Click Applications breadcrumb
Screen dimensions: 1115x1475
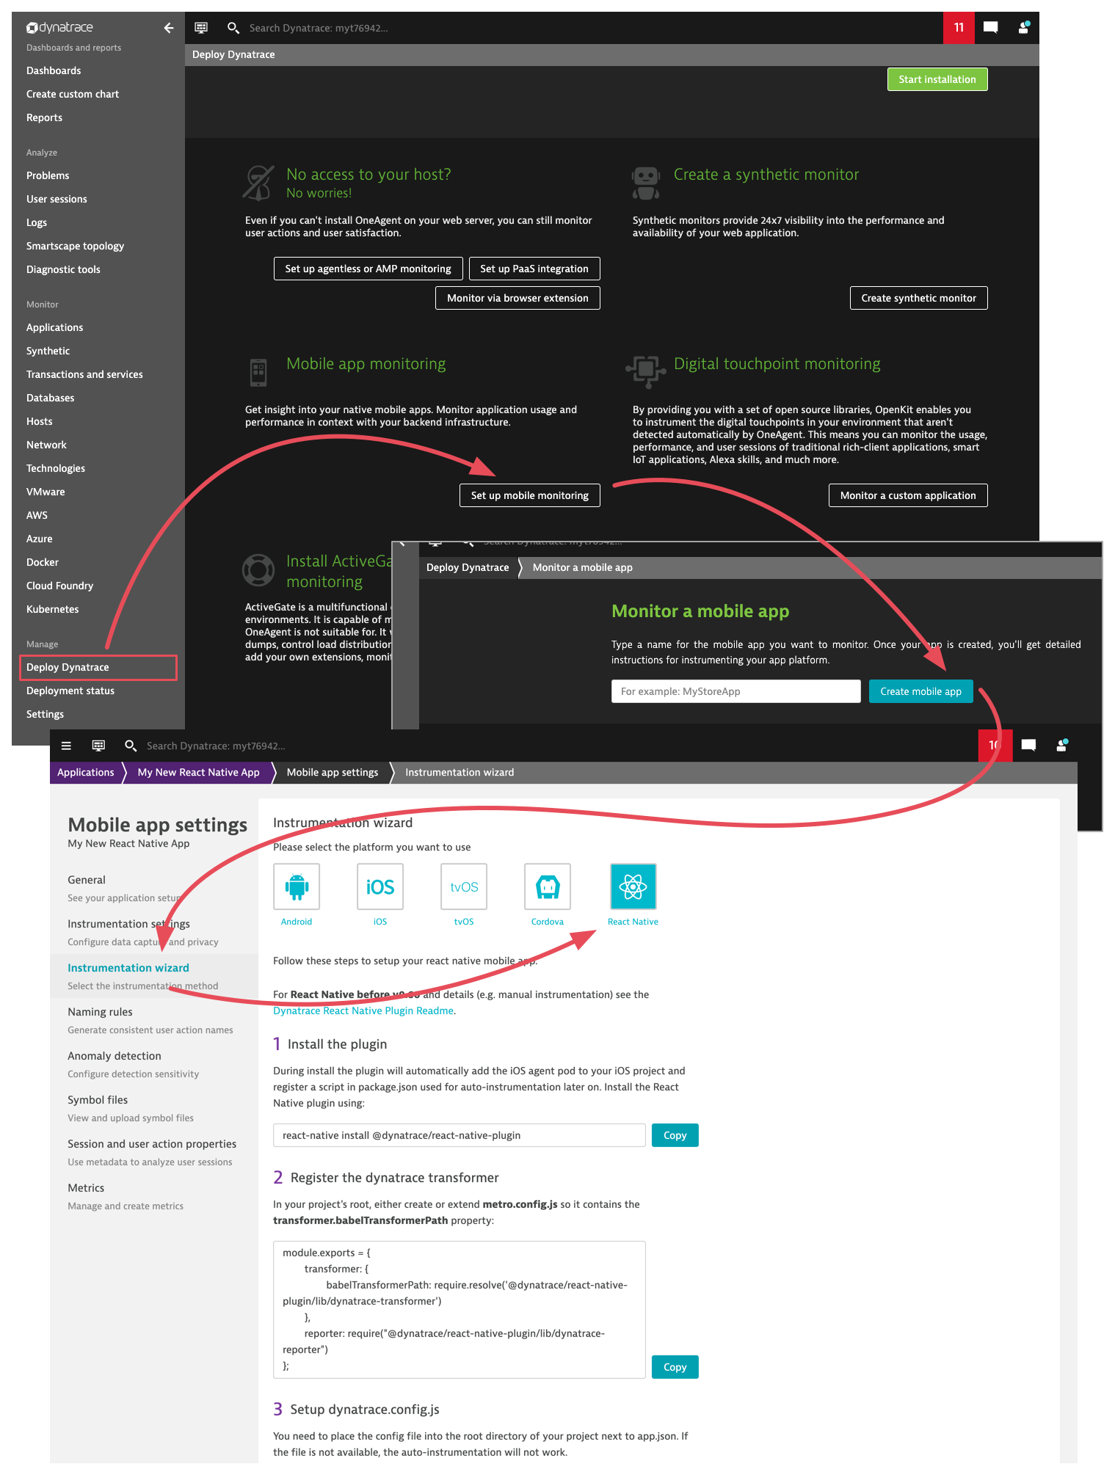pos(86,772)
